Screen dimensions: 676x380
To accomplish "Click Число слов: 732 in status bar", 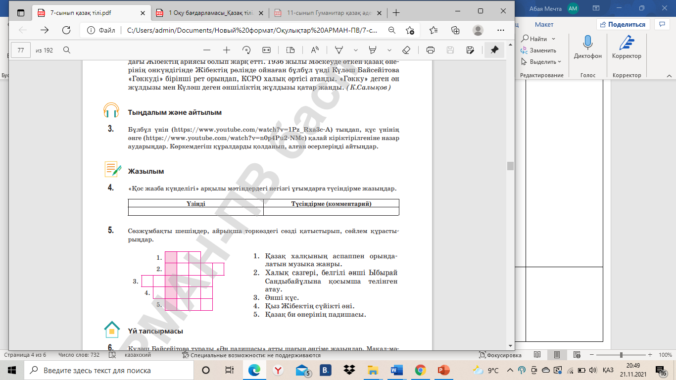I will point(79,355).
